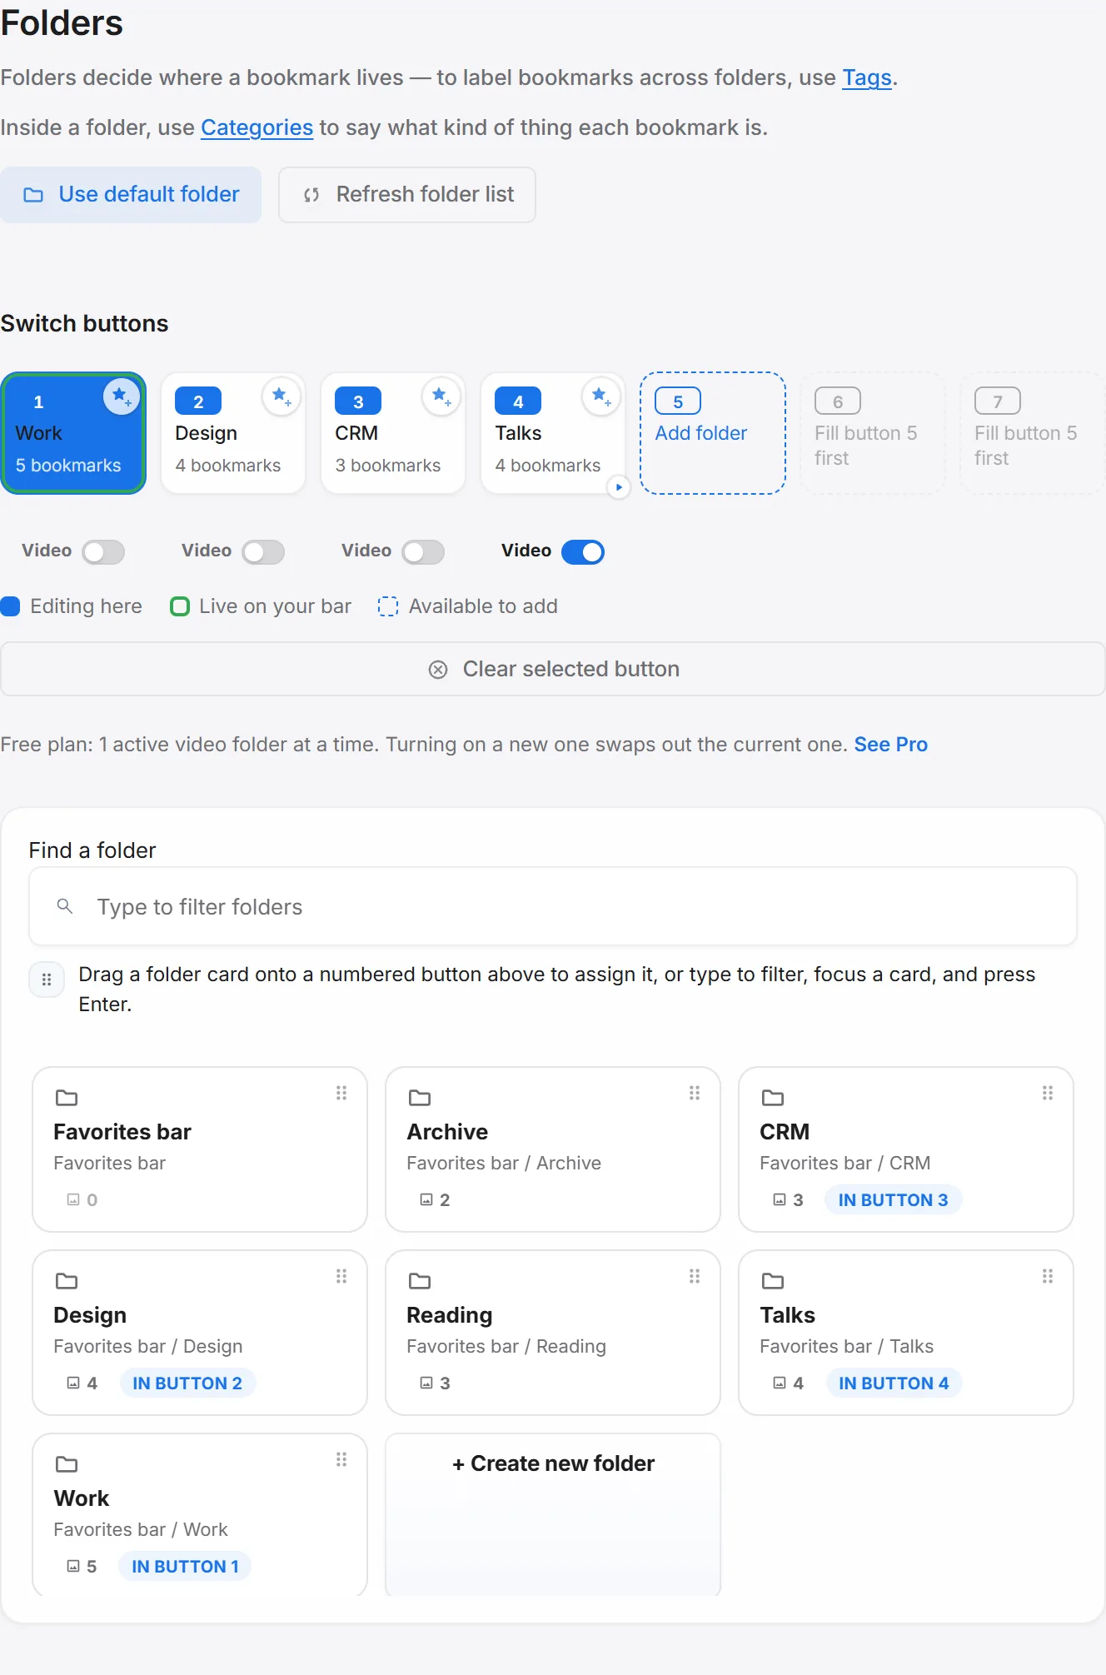Click Add folder on button 5
The width and height of the screenshot is (1106, 1675).
point(713,433)
